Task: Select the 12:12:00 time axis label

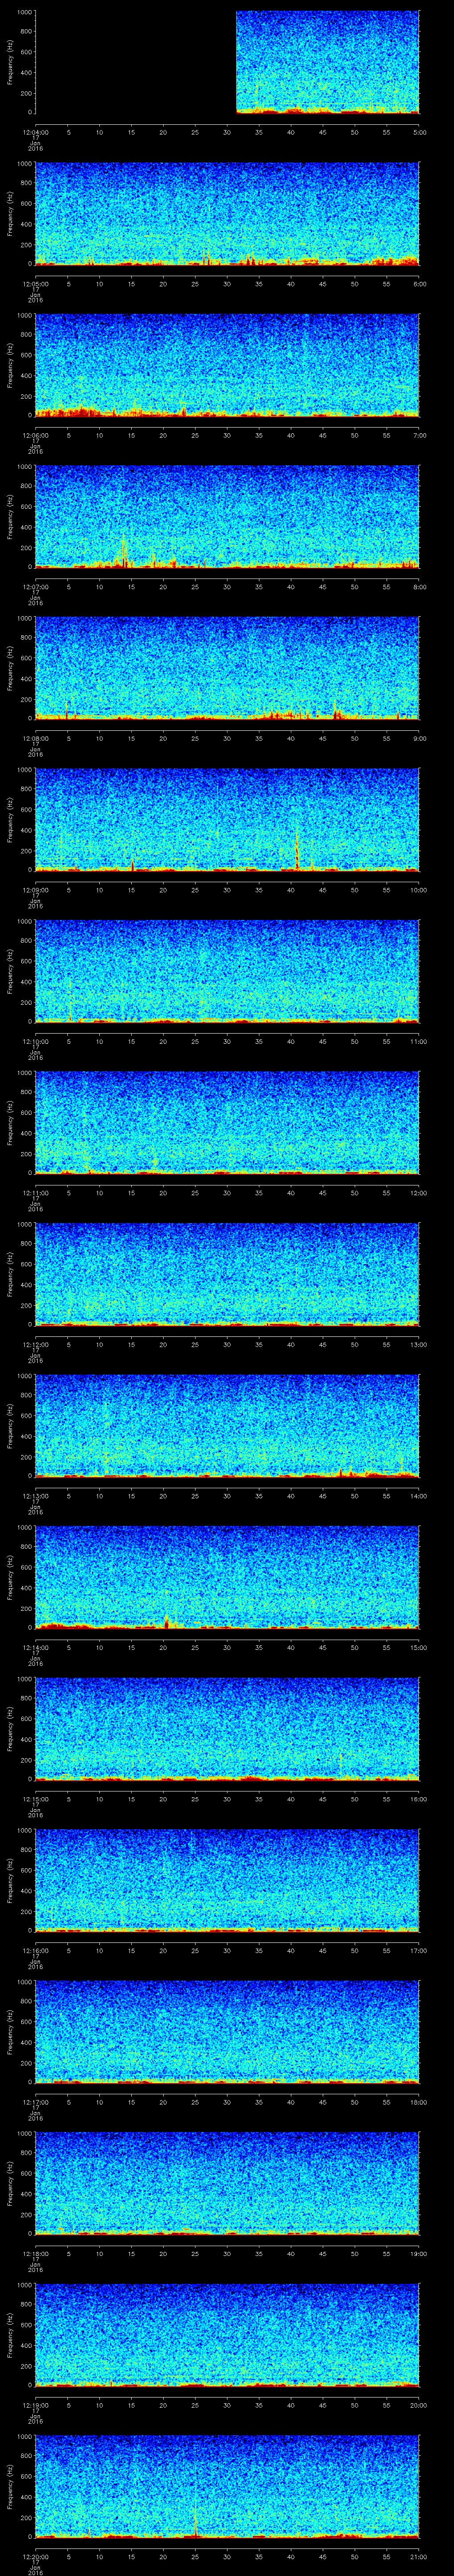Action: coord(36,1344)
